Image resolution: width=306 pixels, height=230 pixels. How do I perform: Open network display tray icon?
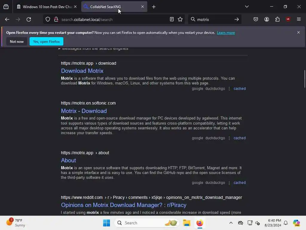point(250,223)
